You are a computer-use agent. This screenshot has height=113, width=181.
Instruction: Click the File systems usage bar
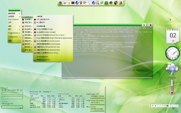click(x=97, y=111)
